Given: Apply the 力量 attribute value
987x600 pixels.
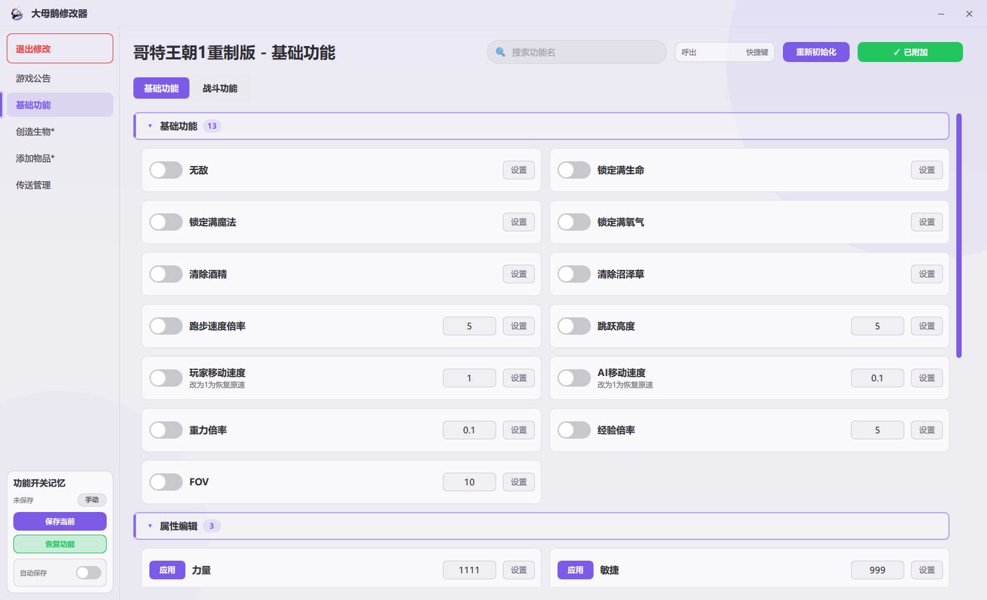Looking at the screenshot, I should [167, 570].
